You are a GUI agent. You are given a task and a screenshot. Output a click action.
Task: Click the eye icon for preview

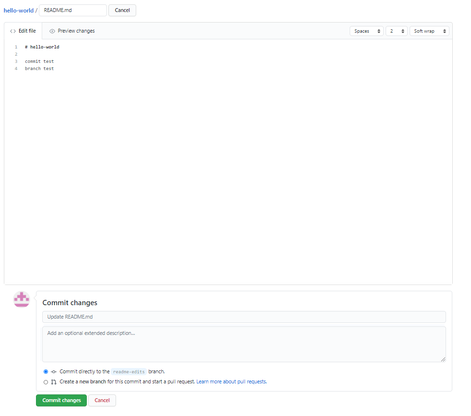click(52, 31)
